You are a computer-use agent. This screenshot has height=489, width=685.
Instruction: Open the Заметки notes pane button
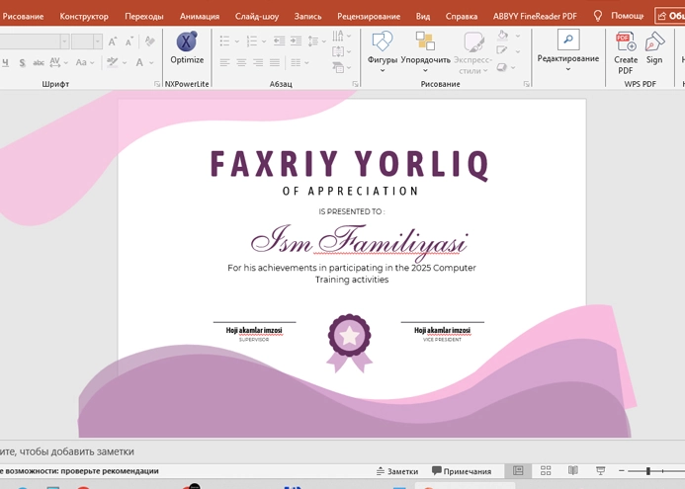[397, 471]
